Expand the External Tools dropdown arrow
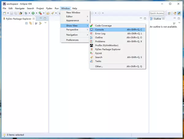This screenshot has height=139, width=184. pyautogui.click(x=44, y=13)
